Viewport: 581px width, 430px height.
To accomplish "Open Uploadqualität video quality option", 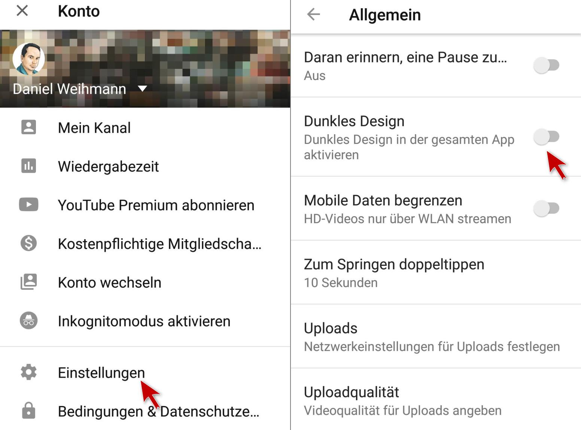I will coord(436,400).
